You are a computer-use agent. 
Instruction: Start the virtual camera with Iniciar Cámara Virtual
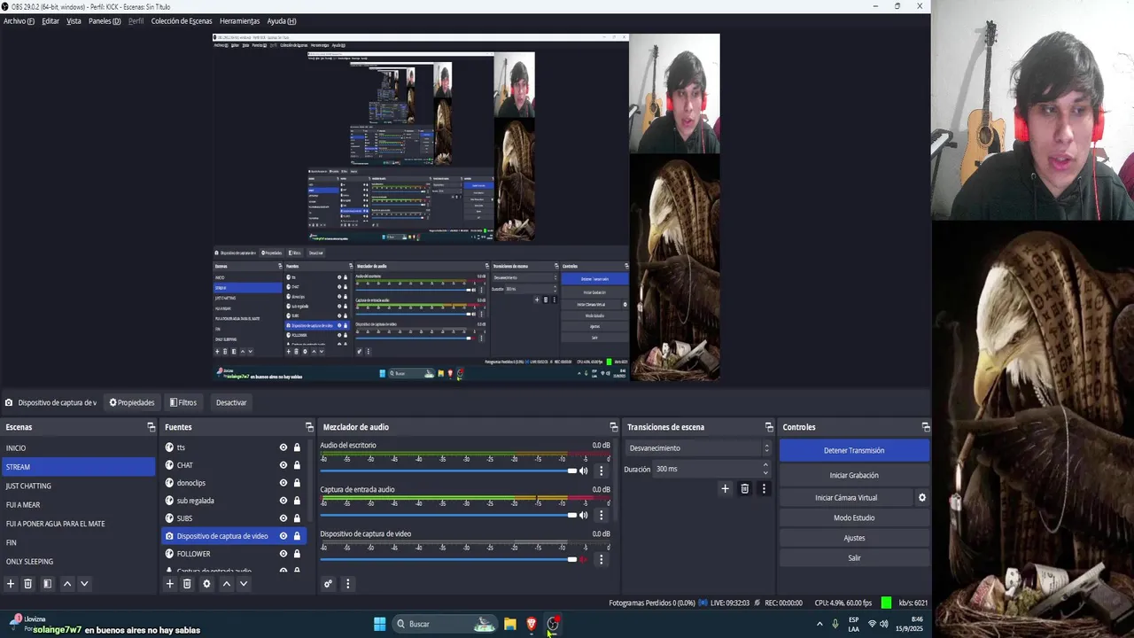[x=846, y=498]
